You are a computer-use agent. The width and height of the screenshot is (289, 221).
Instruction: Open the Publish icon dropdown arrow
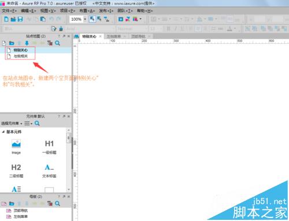click(140, 19)
